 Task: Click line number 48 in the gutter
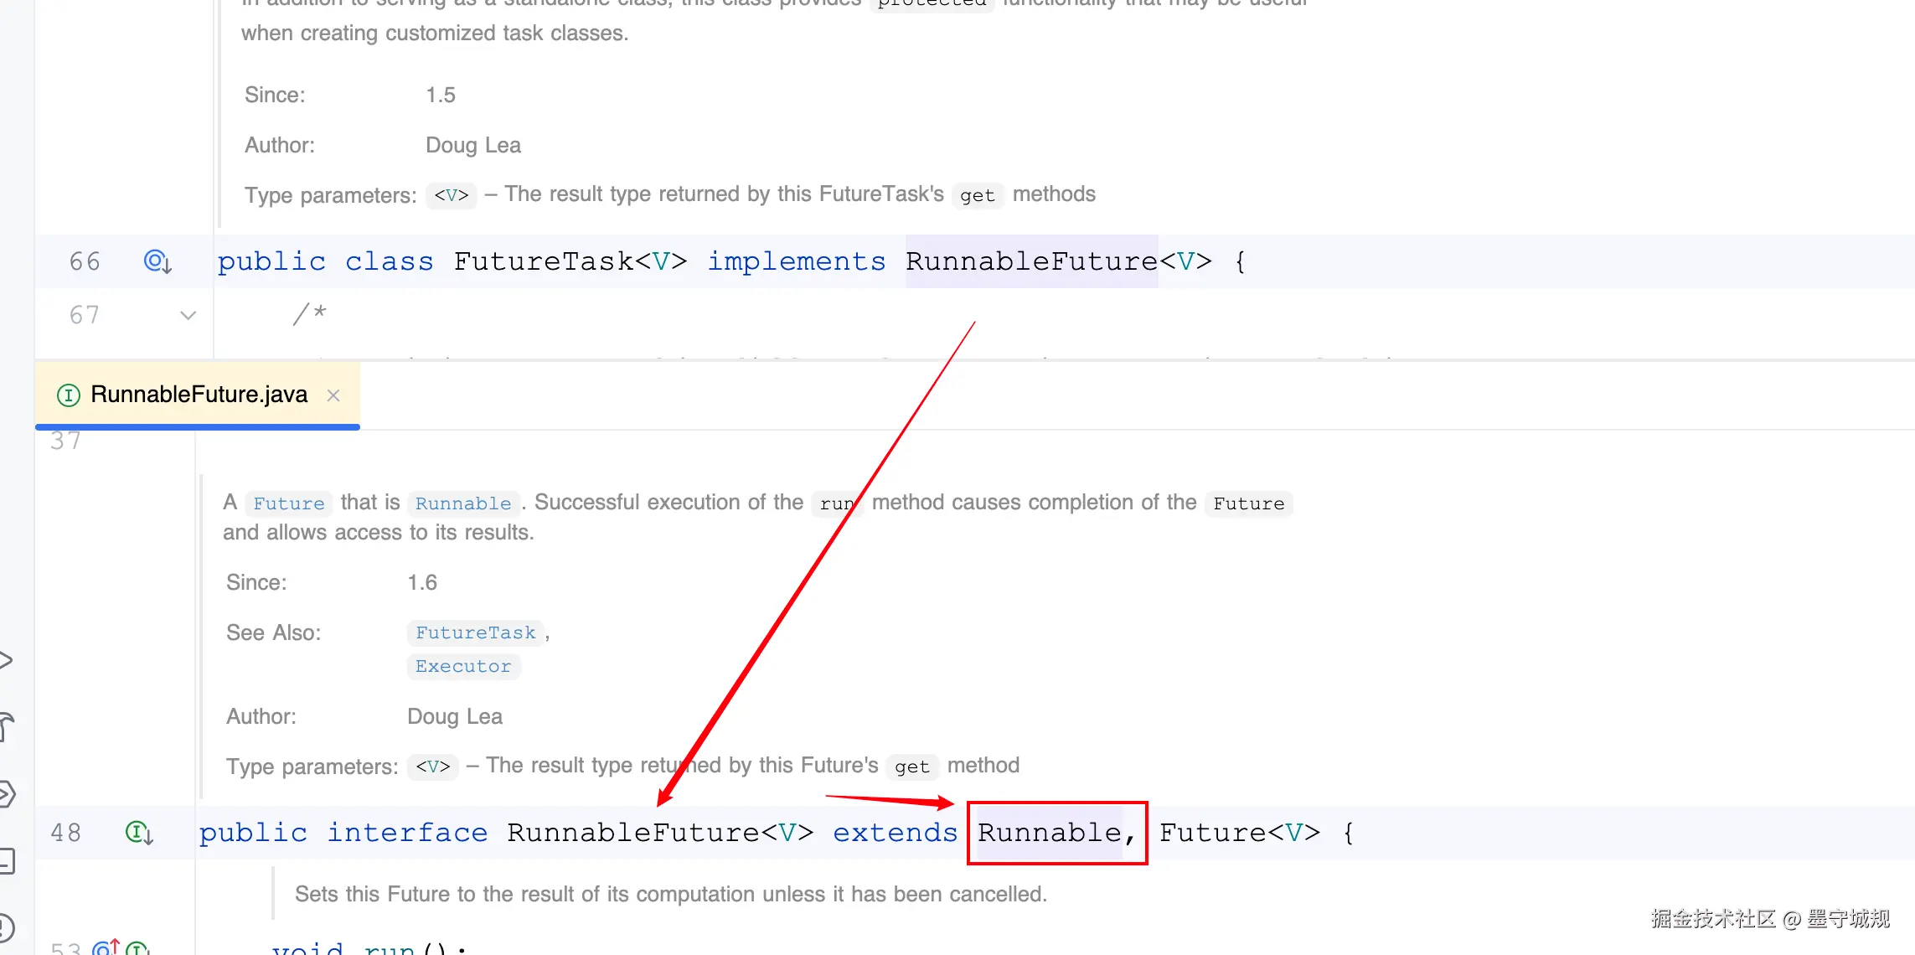point(65,833)
